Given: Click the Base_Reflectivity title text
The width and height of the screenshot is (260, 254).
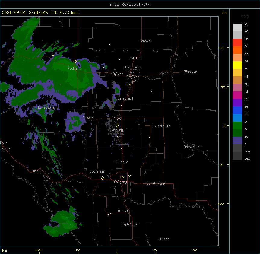Looking at the screenshot, I should click(x=130, y=5).
